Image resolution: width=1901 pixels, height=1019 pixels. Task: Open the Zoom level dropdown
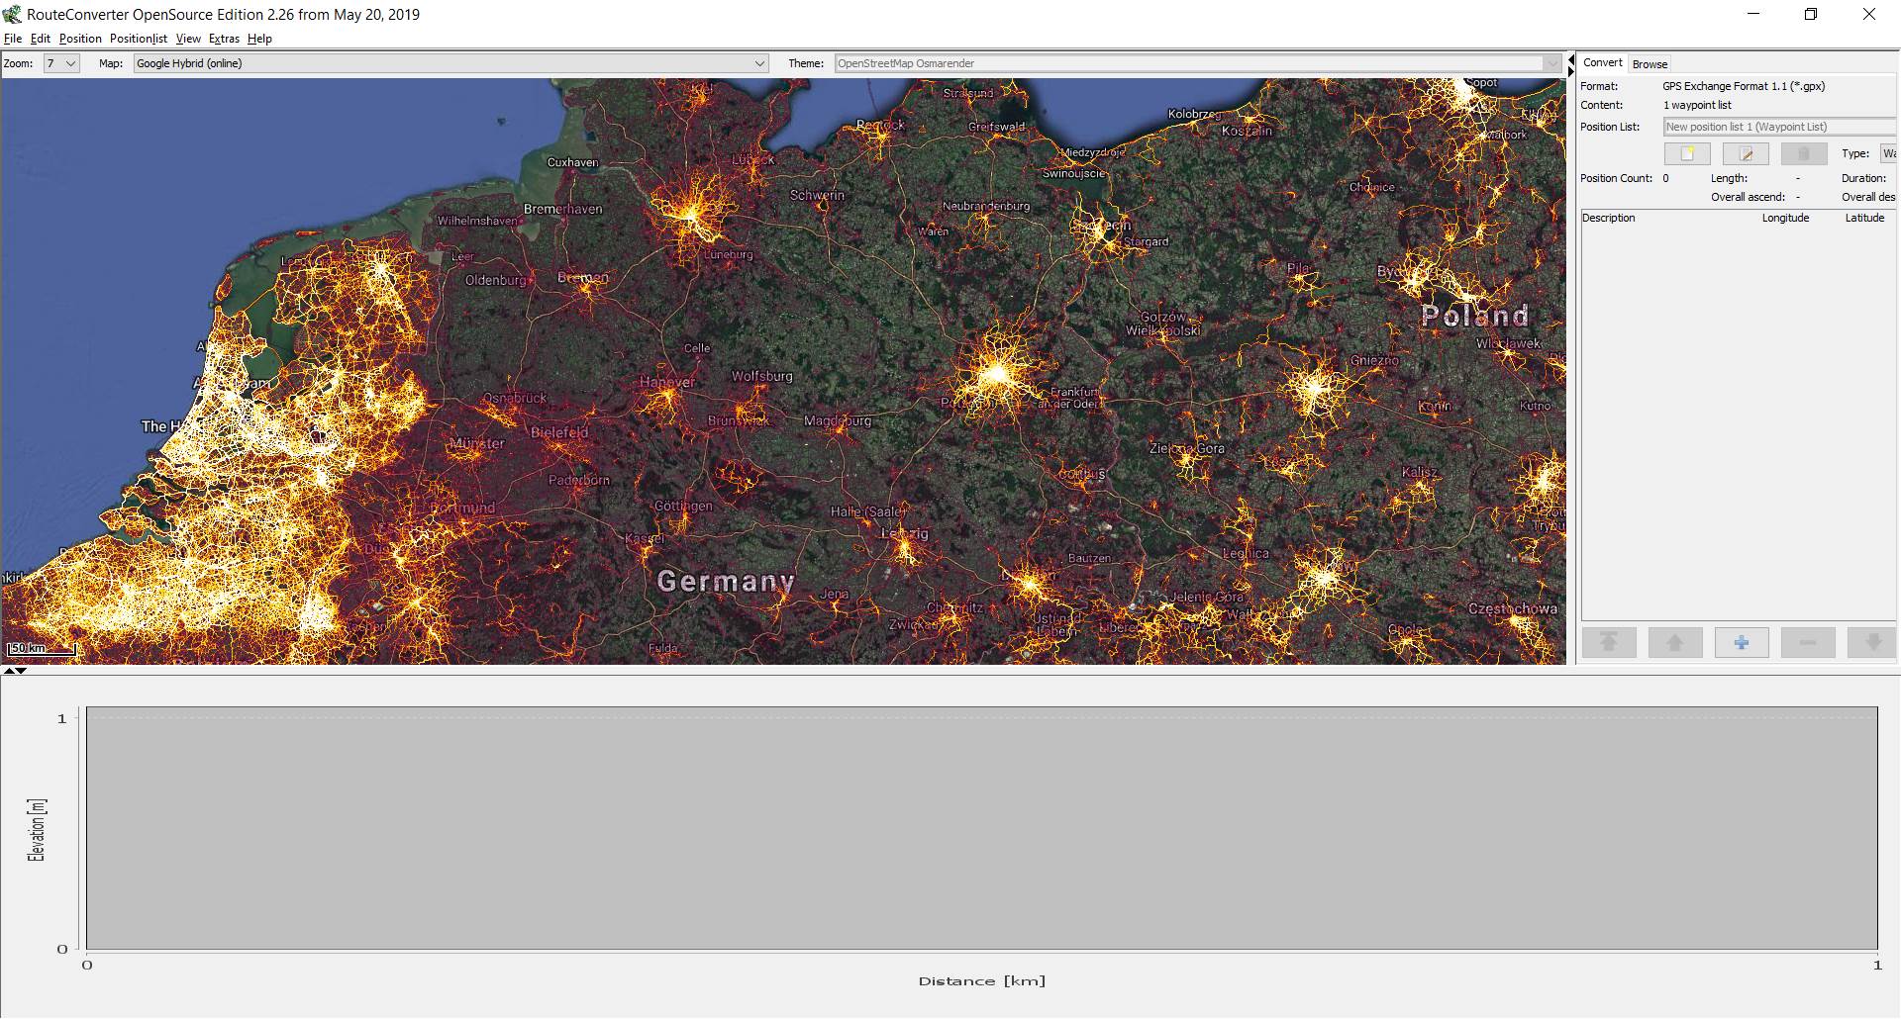click(x=61, y=63)
